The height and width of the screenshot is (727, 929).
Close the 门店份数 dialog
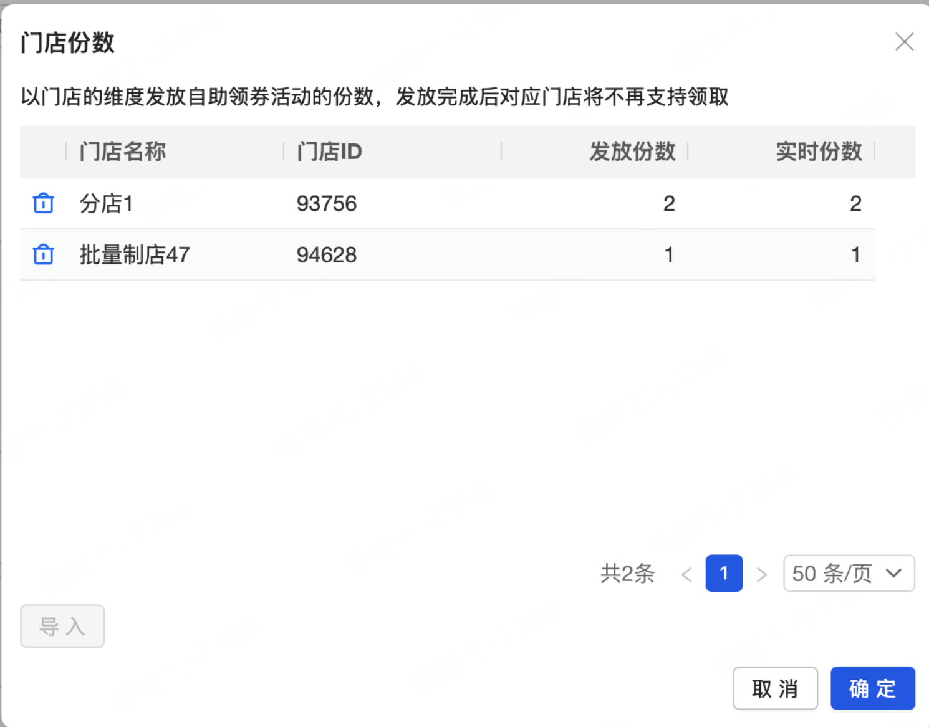(904, 42)
